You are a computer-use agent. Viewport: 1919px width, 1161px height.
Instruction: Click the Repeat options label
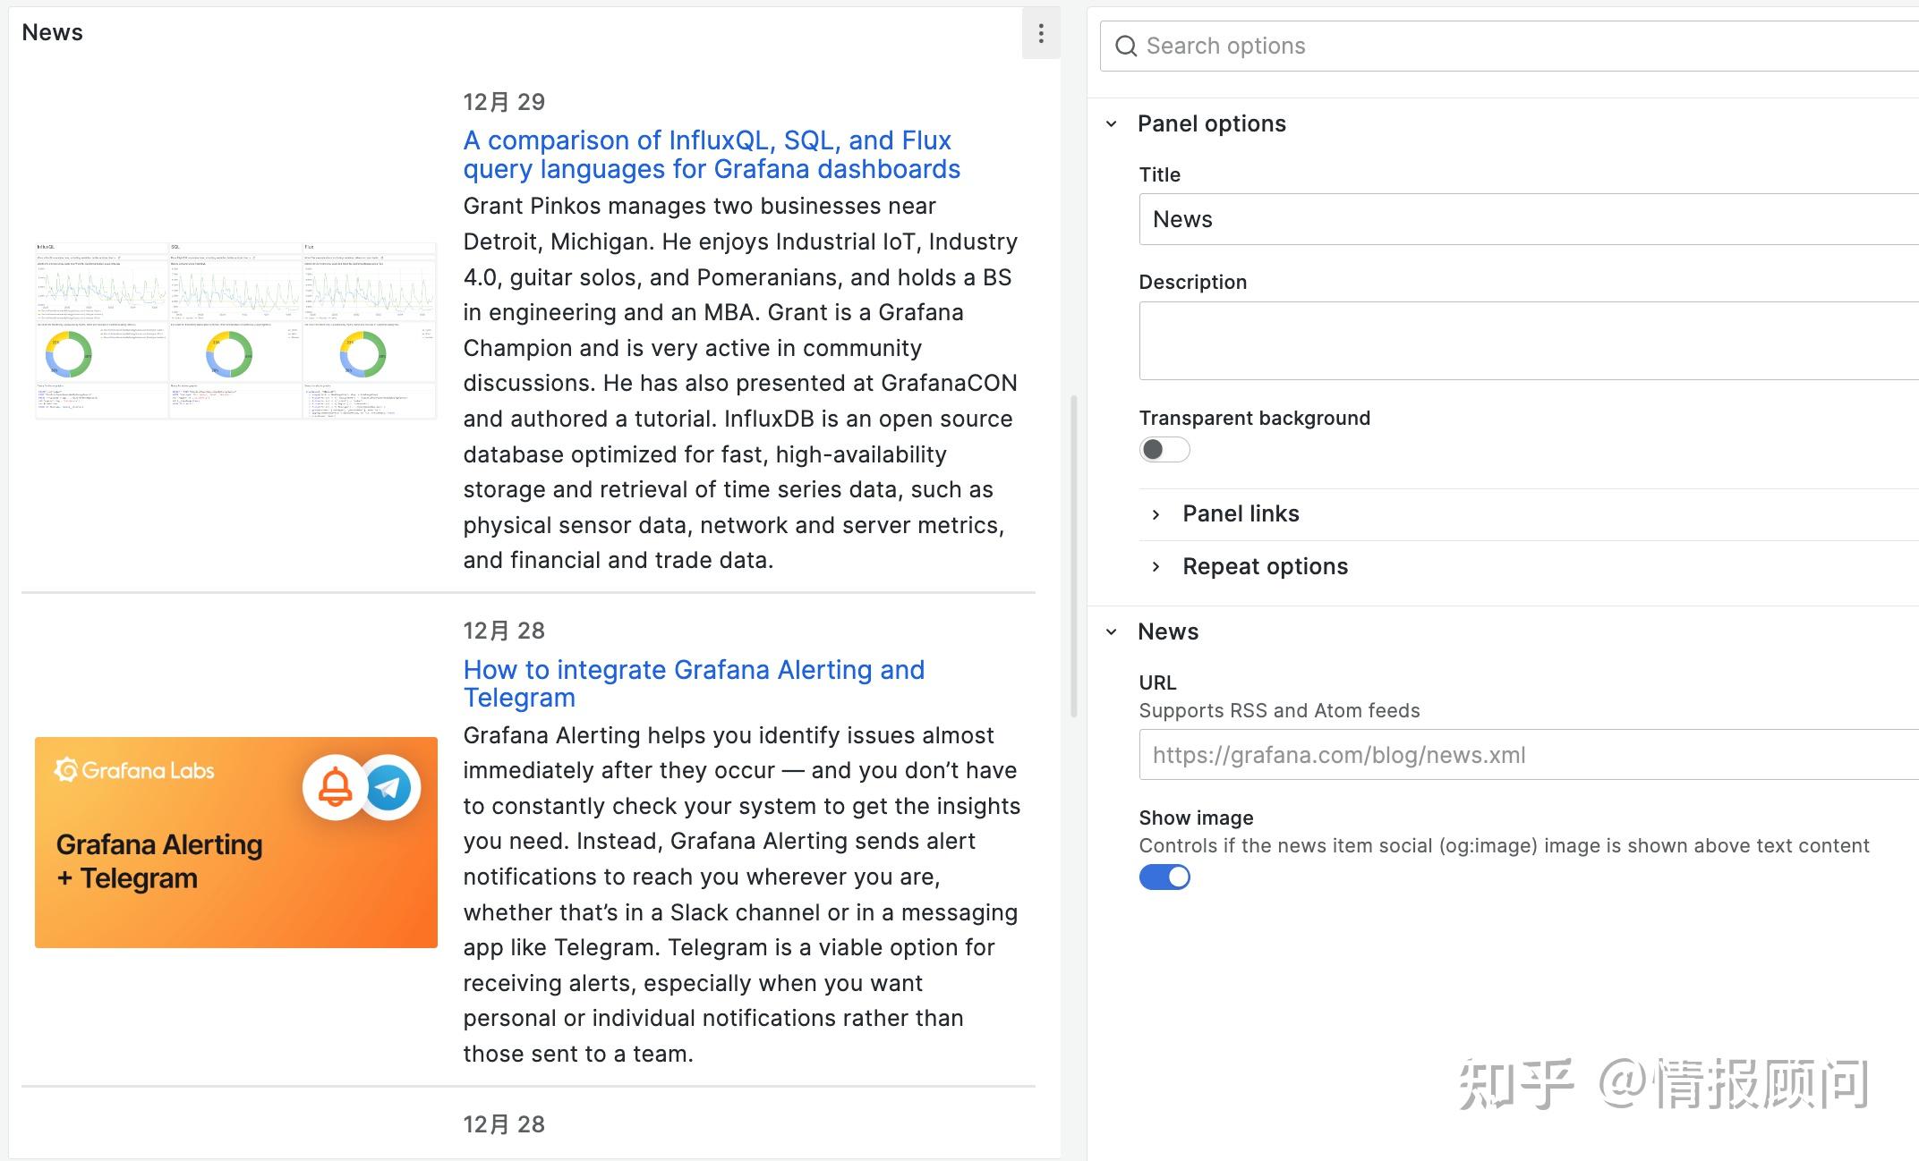coord(1265,567)
